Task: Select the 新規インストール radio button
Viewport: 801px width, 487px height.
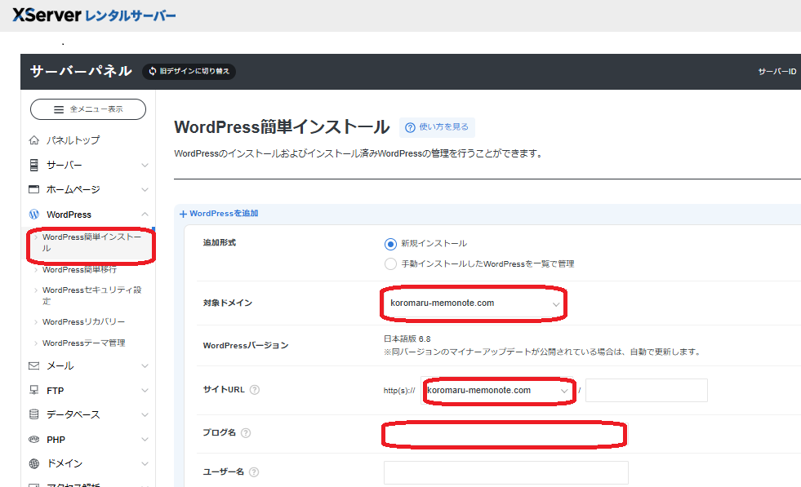Action: pyautogui.click(x=389, y=243)
